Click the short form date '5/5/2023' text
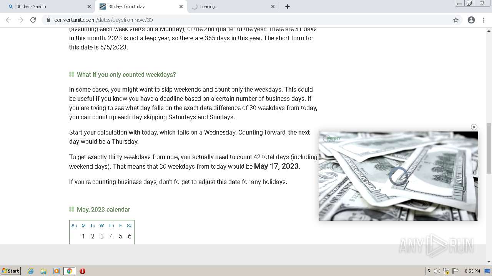This screenshot has height=276, width=492. pos(113,47)
